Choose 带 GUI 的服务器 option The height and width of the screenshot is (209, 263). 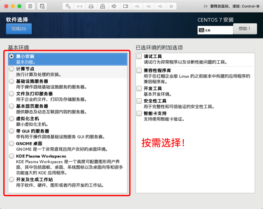[12, 131]
